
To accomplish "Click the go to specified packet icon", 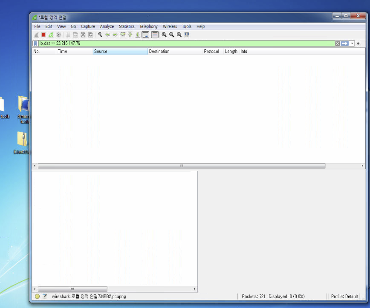I will click(123, 35).
